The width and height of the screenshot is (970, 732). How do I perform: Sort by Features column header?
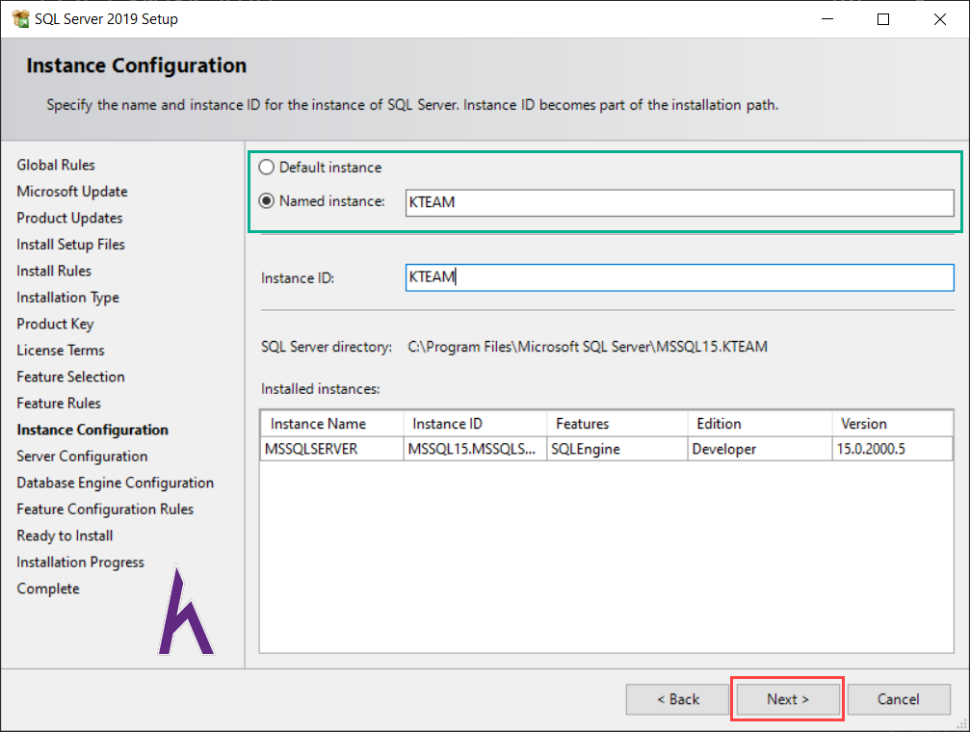click(617, 424)
